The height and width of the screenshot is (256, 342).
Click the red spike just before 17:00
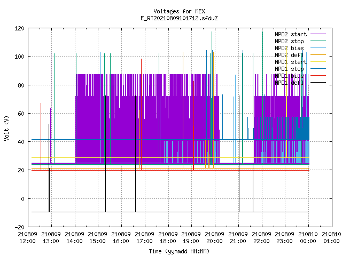coord(141,114)
